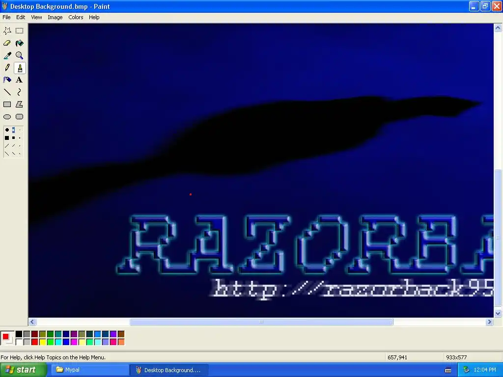Choose bright yellow in the palette
The image size is (503, 377).
coord(42,342)
